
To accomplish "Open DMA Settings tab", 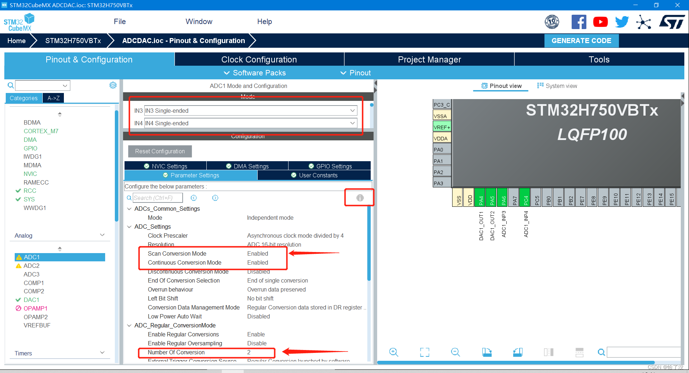I will click(x=247, y=166).
